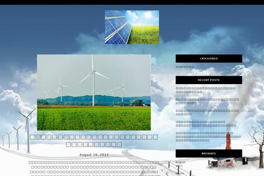The image size is (264, 176).
Task: Open the first link under Recent Posts
Action: point(205,90)
